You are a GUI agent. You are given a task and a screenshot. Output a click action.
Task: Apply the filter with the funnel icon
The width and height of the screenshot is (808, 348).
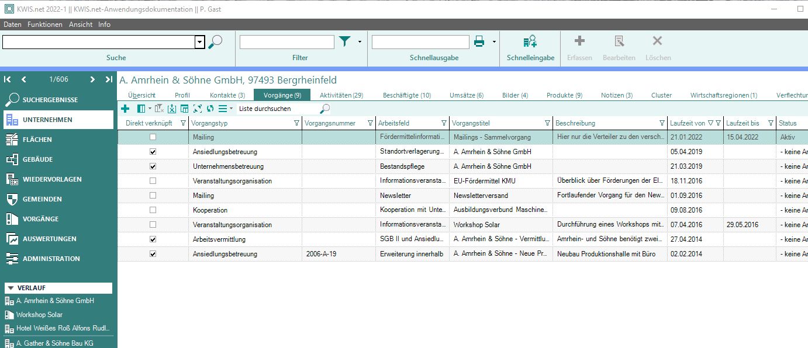click(345, 41)
